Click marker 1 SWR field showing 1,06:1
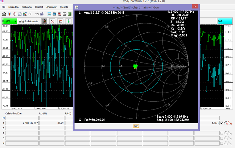Screen dimensions: 235x148 pyautogui.click(x=207, y=123)
